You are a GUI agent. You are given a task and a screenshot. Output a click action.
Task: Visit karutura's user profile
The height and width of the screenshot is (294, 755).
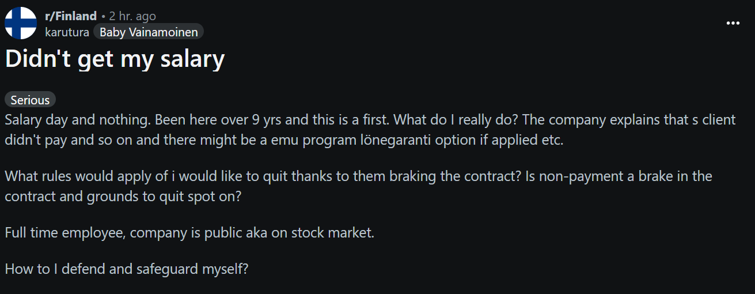pyautogui.click(x=67, y=32)
